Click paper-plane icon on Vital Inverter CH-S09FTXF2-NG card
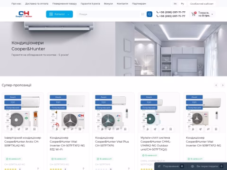The width and height of the screenshot is (227, 170). pos(201,129)
